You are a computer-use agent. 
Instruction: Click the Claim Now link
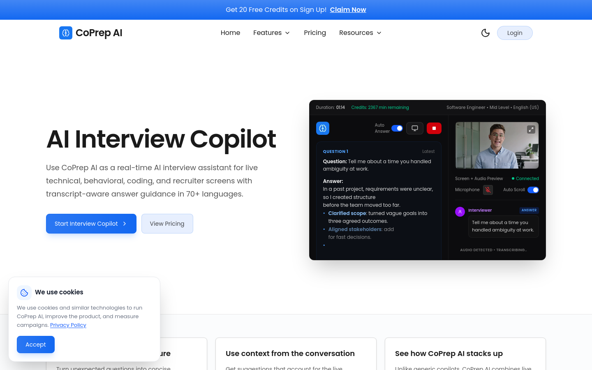348,9
